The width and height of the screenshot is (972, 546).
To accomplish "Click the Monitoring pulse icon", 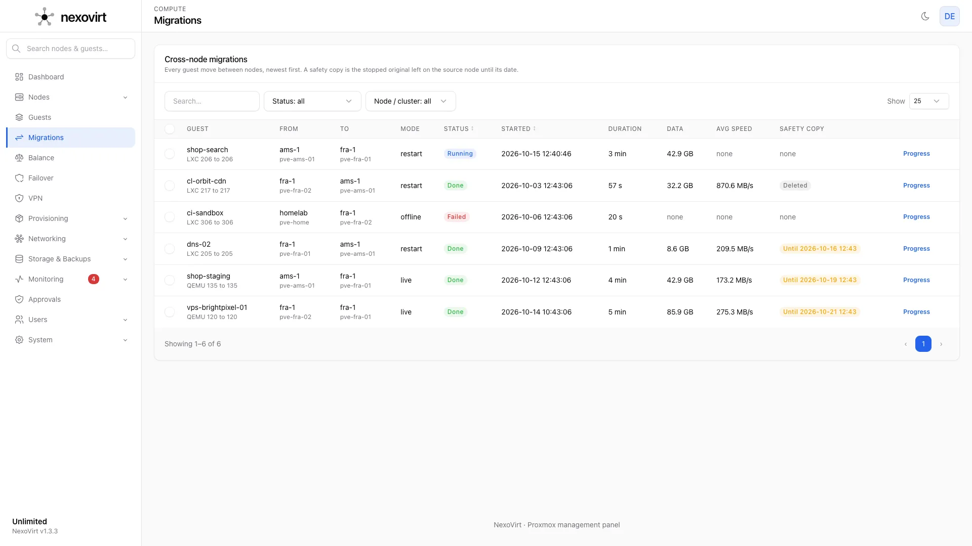I will click(19, 279).
